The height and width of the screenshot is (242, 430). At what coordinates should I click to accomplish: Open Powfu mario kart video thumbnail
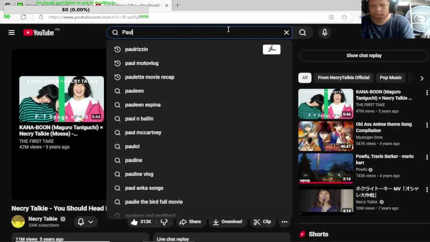tap(326, 168)
